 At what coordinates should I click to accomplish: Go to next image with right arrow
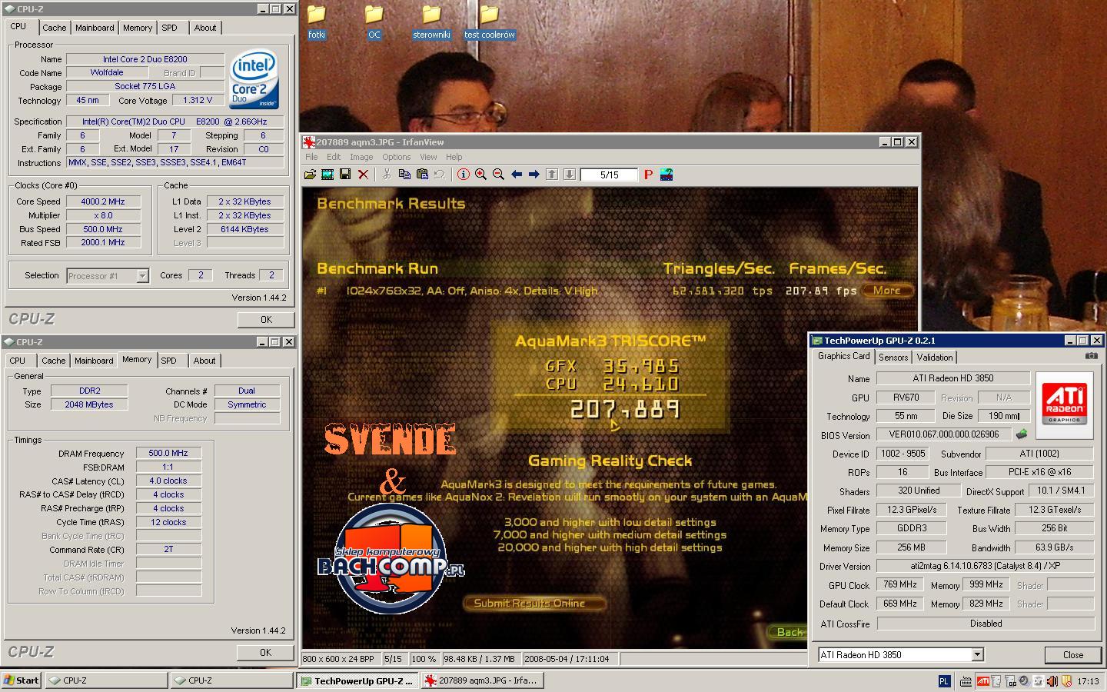(534, 175)
